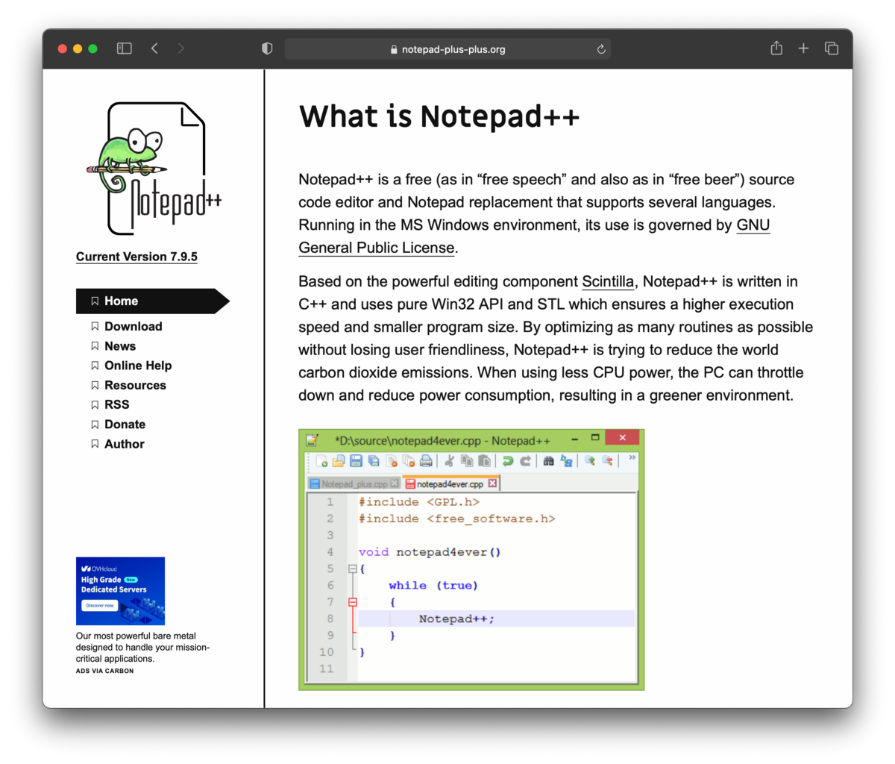Open Online Help from the sidebar

pos(138,366)
